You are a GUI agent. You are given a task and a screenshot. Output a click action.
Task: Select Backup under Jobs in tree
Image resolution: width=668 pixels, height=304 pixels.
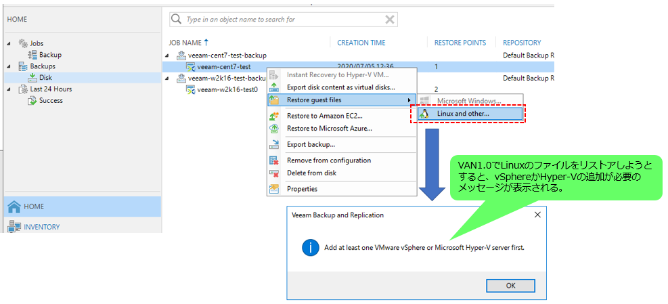50,55
